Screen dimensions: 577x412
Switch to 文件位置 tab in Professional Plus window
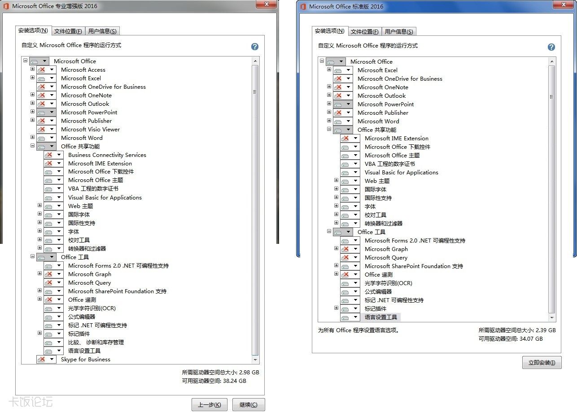tap(68, 31)
